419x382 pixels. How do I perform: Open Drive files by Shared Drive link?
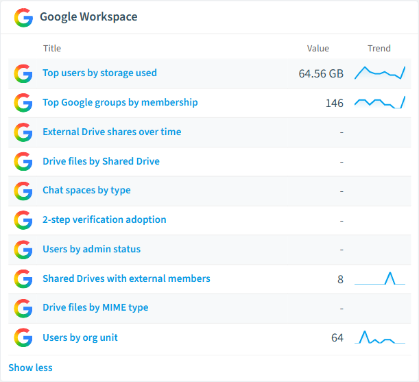pos(101,161)
